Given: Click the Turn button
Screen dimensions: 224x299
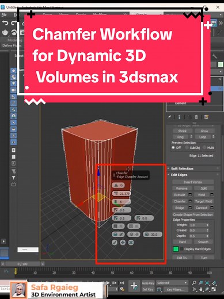Looking at the screenshot, I should 204,258.
